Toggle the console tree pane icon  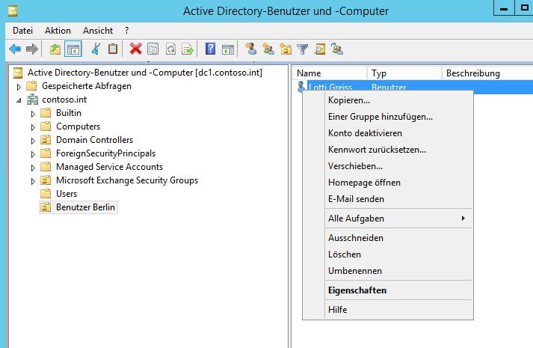[x=73, y=49]
